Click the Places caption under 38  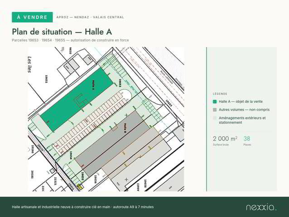click(x=247, y=145)
